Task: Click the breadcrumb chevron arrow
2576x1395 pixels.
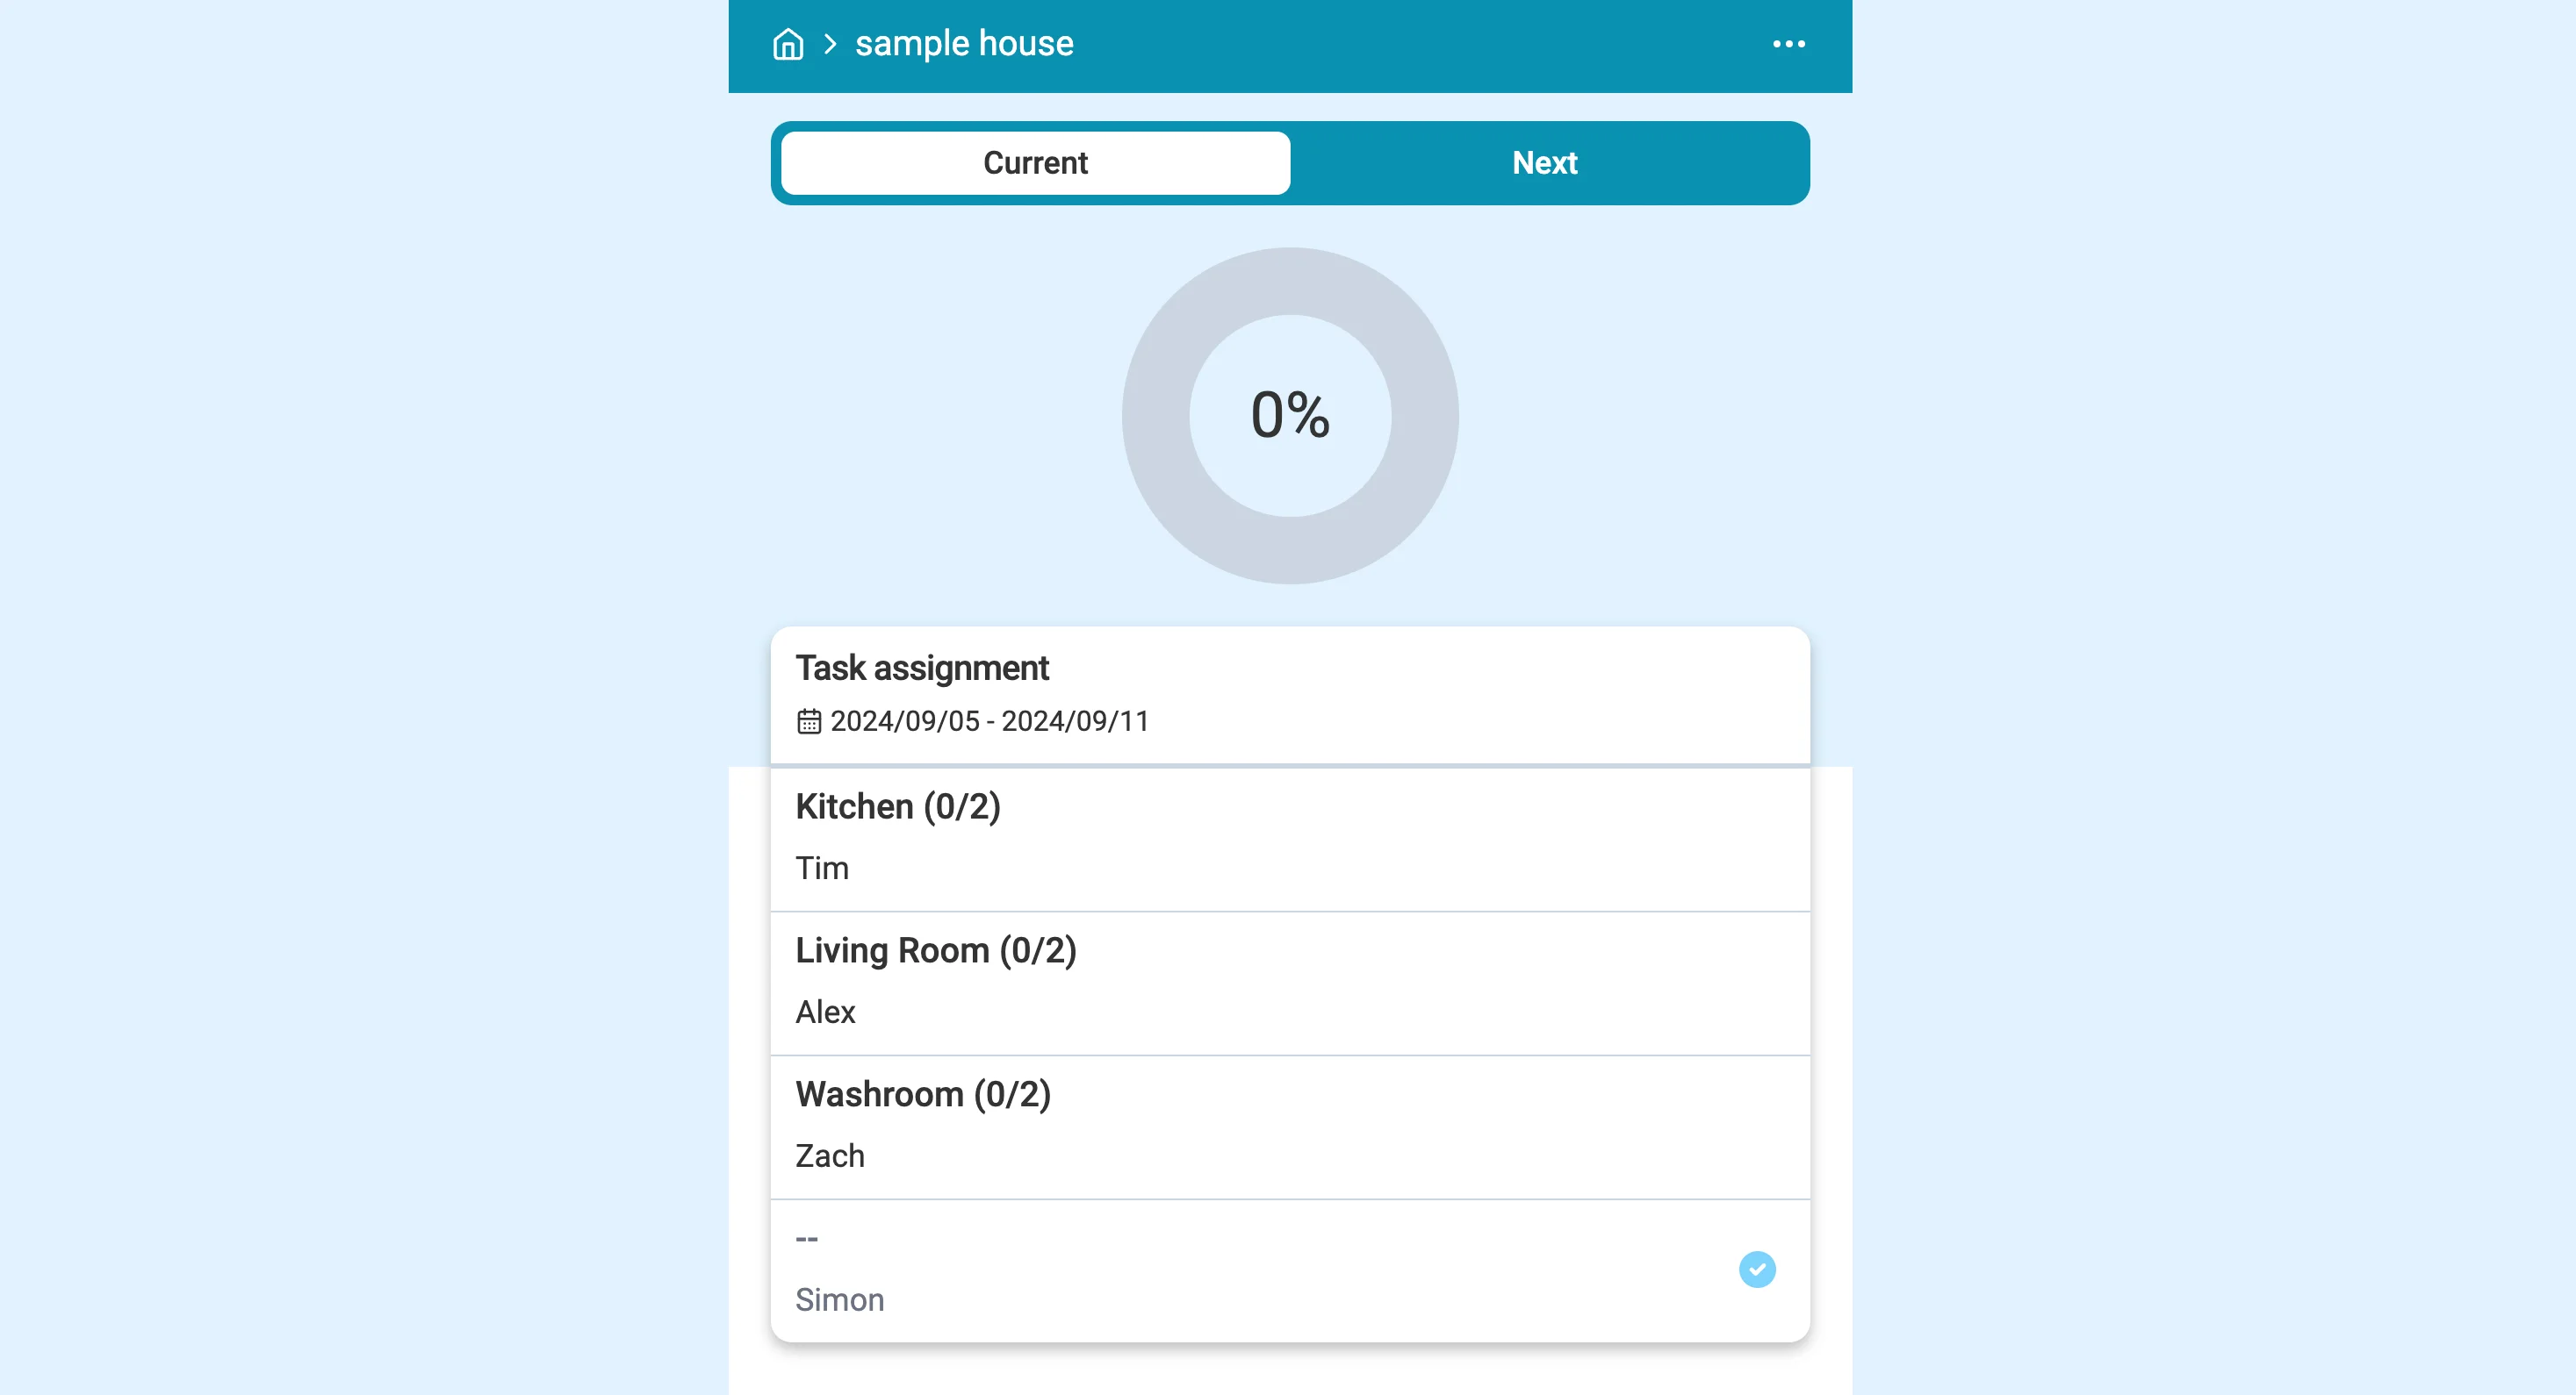Action: click(830, 44)
